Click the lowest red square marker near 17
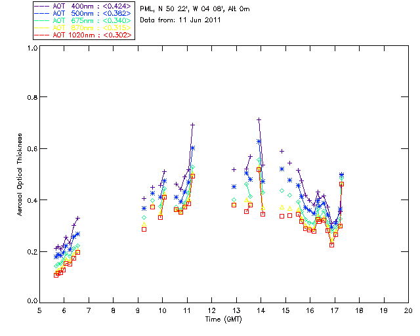420x336 pixels. 331,245
